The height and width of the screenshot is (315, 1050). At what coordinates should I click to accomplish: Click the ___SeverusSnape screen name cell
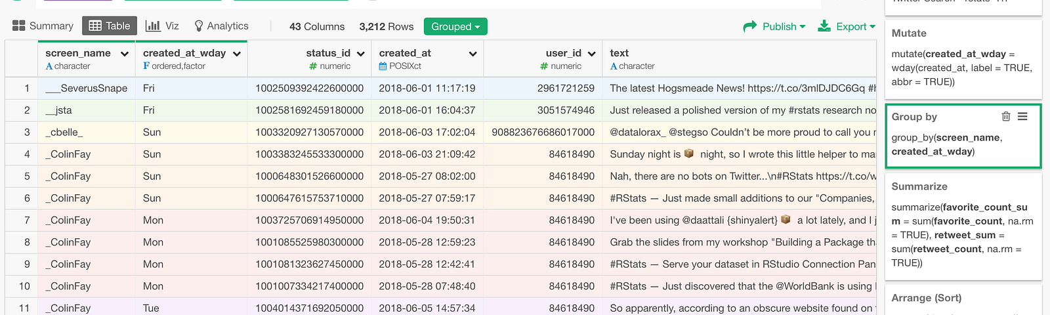pyautogui.click(x=87, y=88)
